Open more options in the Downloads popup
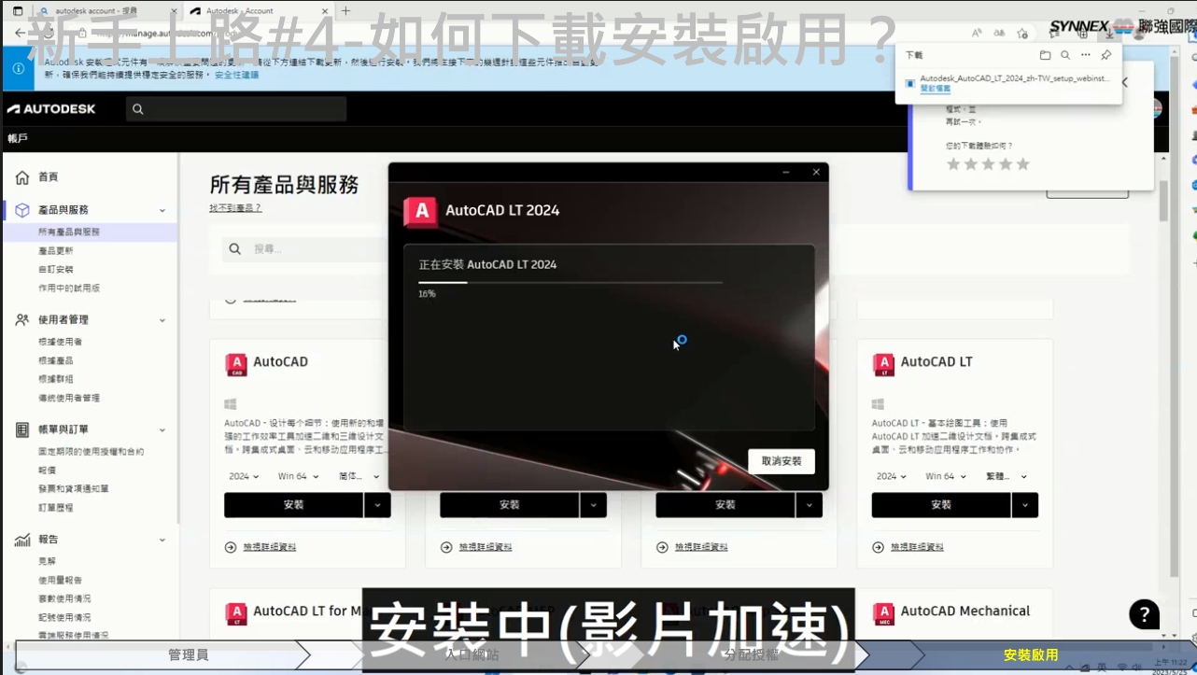This screenshot has width=1197, height=675. point(1086,55)
